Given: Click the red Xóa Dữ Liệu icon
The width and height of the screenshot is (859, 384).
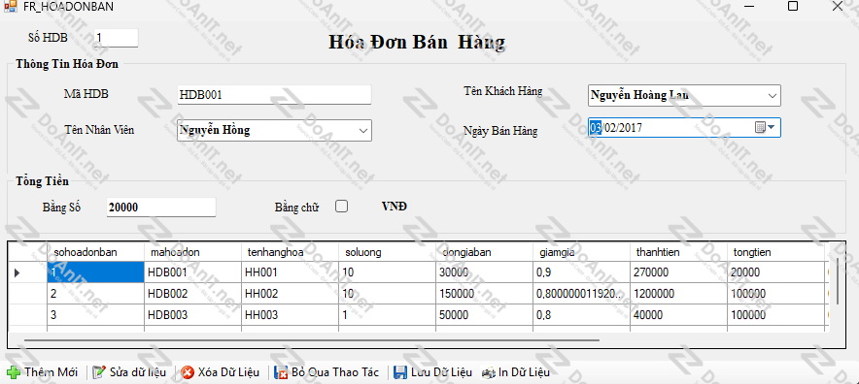Looking at the screenshot, I should pos(188,372).
